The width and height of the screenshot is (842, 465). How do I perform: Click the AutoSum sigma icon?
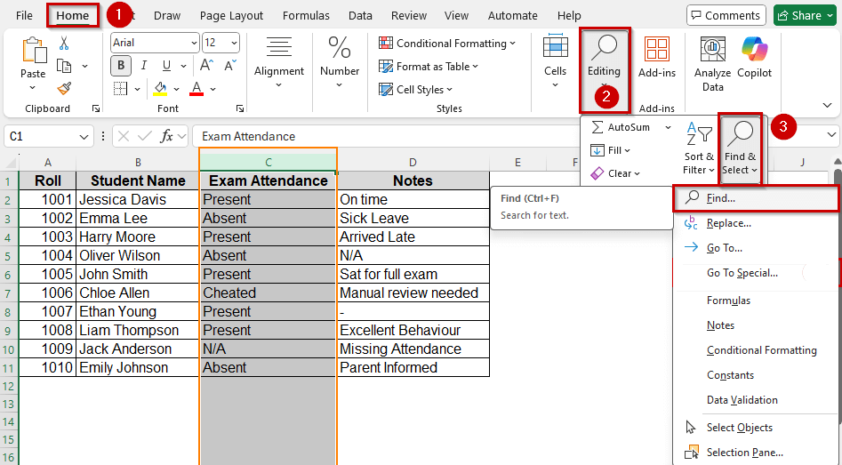[598, 127]
